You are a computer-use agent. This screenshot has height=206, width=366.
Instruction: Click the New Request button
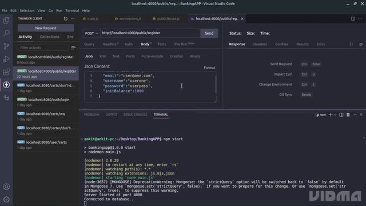coord(46,28)
